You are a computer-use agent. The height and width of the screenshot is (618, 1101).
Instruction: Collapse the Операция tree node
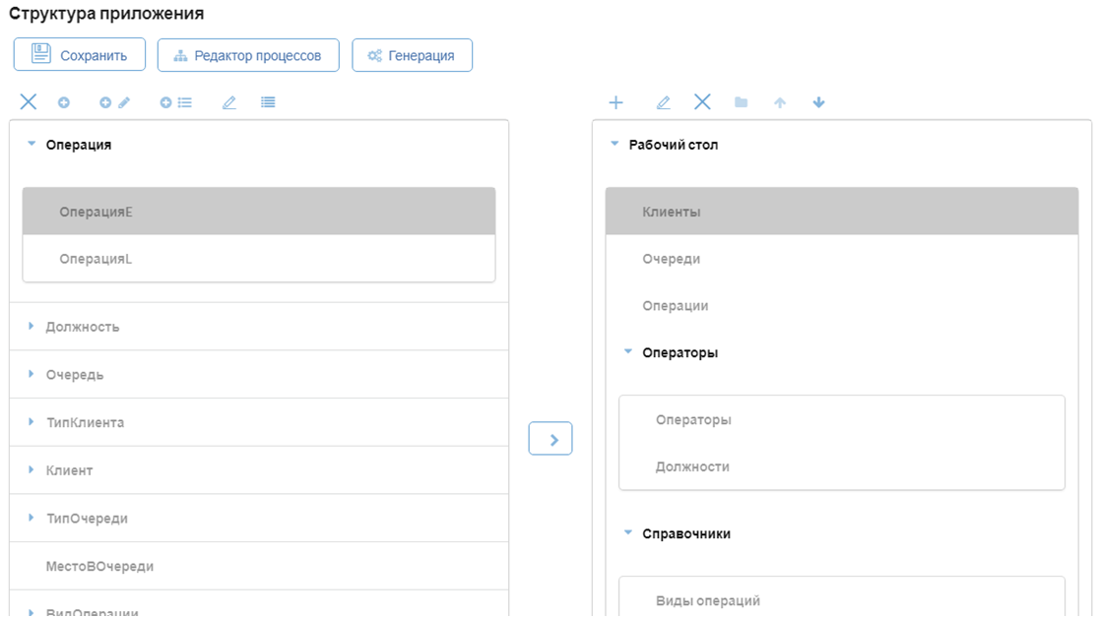[x=32, y=144]
